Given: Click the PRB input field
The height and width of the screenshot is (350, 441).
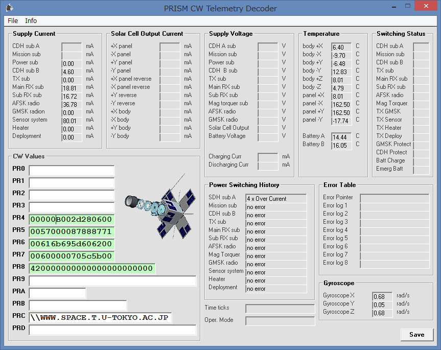Looking at the screenshot, I should 78,306.
